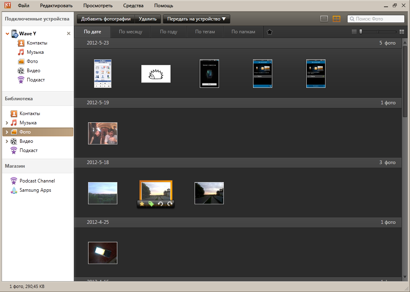Open the Передать на устройство dropdown
410x292 pixels.
coord(196,19)
